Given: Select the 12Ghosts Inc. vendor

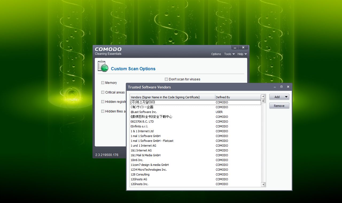Looking at the screenshot, I should (x=195, y=184).
